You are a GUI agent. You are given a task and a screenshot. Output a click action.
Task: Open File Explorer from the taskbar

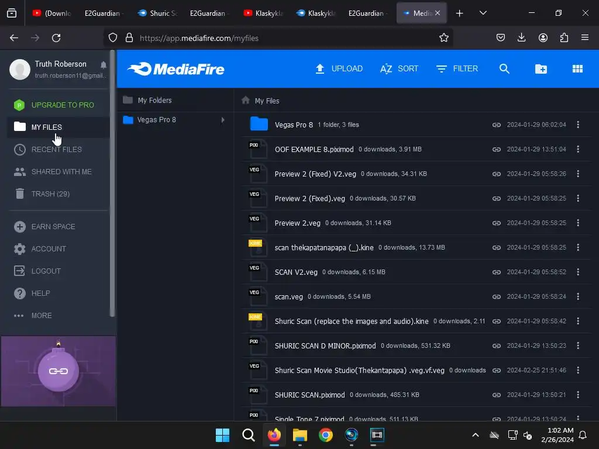[x=300, y=435]
